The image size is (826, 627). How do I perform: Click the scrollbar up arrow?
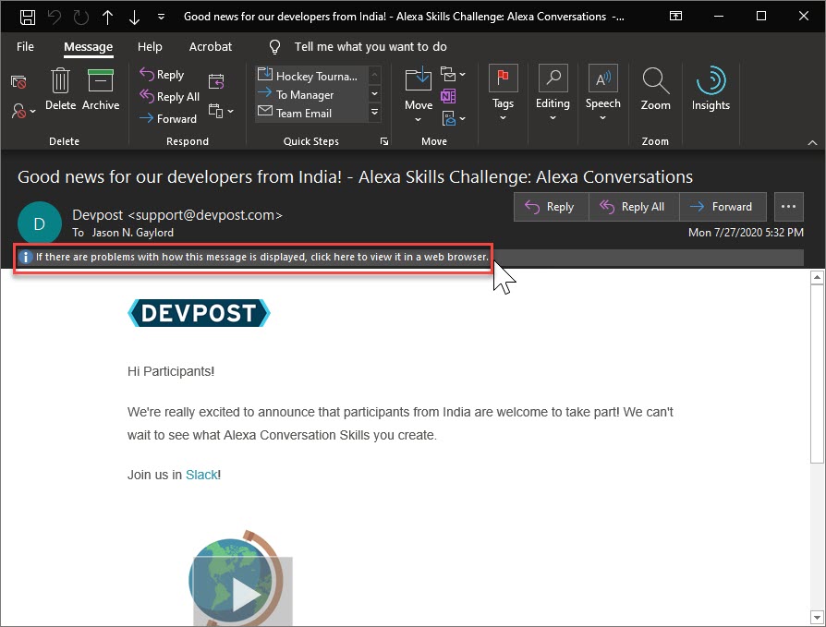click(x=817, y=277)
